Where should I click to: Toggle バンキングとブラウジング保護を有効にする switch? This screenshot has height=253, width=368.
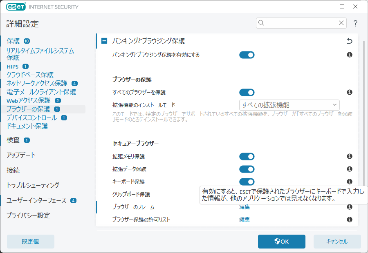pos(247,55)
